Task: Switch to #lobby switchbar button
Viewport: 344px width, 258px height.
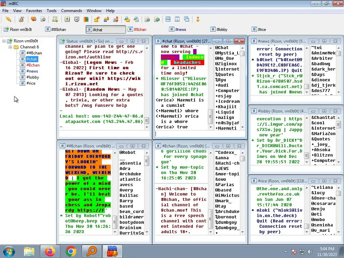Action: 229,30
